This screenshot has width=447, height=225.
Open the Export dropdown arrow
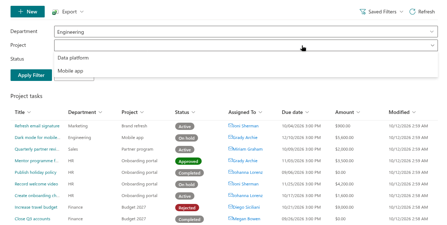click(x=82, y=12)
